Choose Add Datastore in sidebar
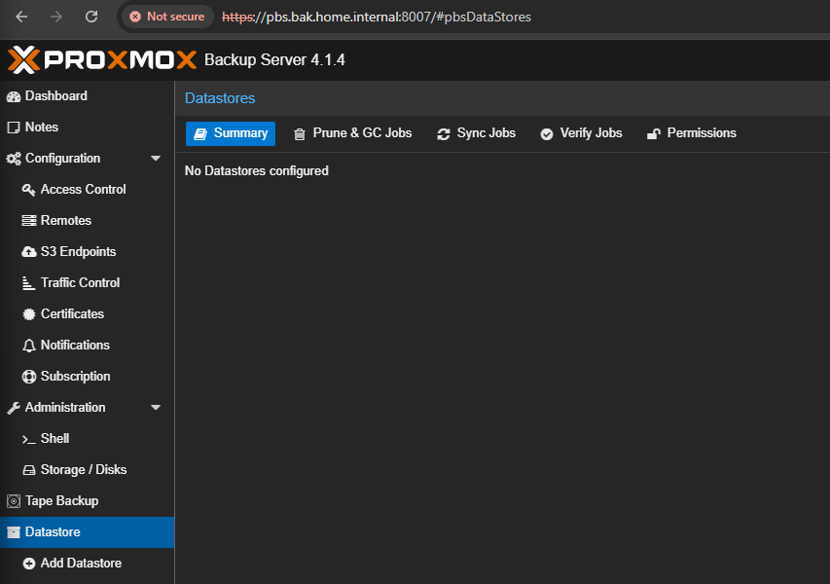830x584 pixels. tap(81, 564)
